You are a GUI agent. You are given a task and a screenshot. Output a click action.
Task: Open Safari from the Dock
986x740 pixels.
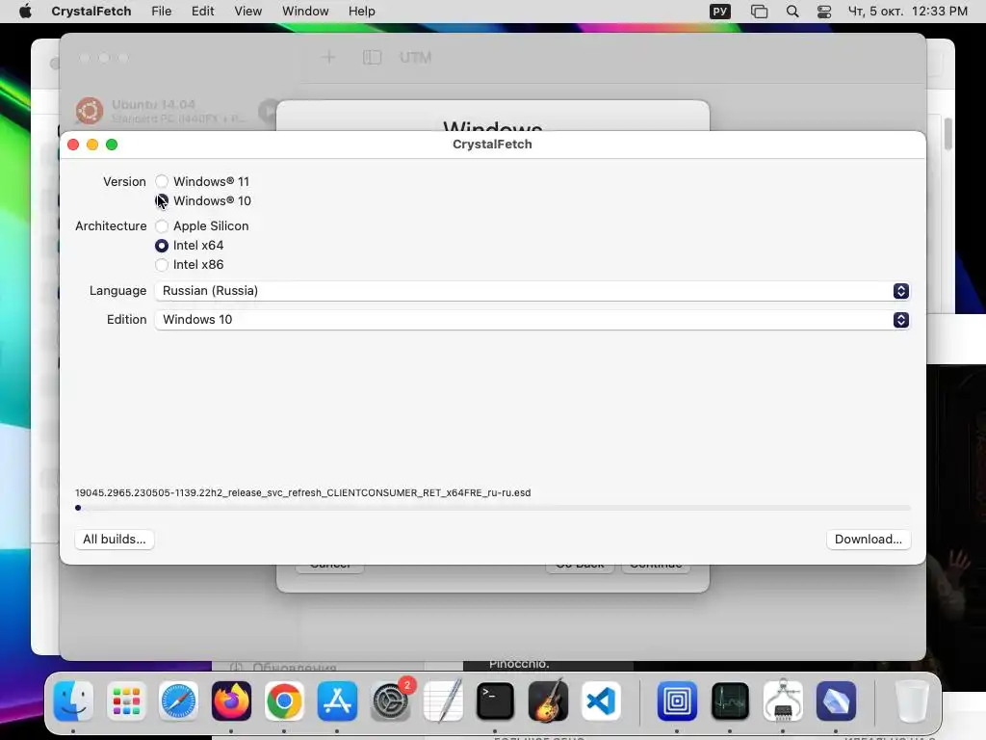coord(178,701)
